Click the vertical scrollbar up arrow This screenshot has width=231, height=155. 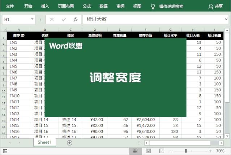pyautogui.click(x=227, y=30)
